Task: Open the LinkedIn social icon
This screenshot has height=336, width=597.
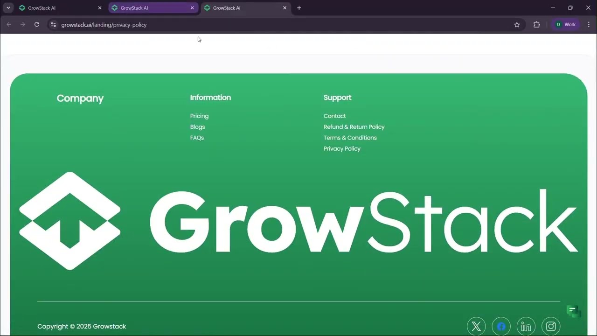Action: click(x=526, y=326)
